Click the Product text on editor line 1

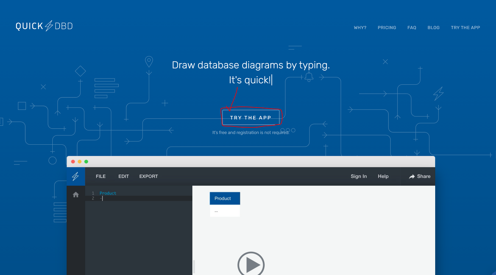(108, 193)
